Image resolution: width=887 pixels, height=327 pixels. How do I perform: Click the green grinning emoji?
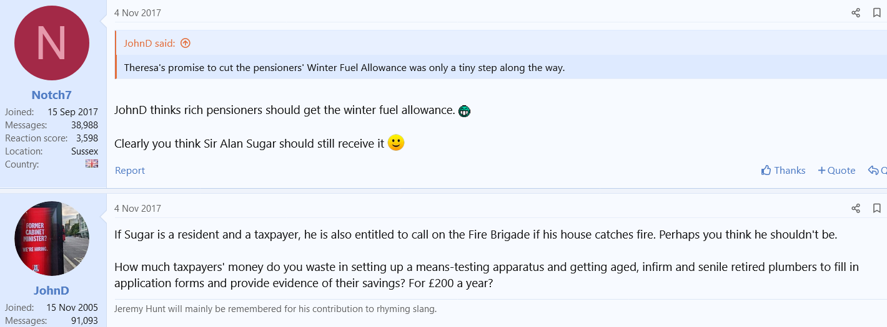463,111
